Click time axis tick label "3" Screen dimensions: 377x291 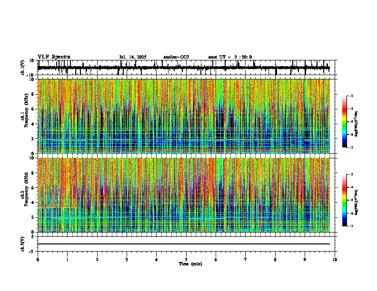pyautogui.click(x=127, y=260)
